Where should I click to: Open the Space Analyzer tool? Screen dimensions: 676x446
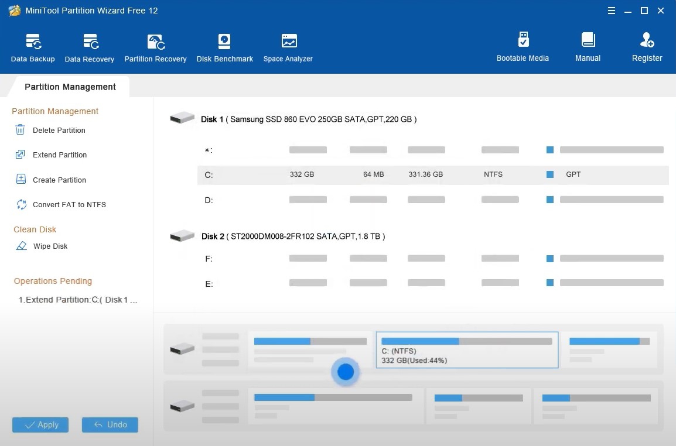coord(288,48)
